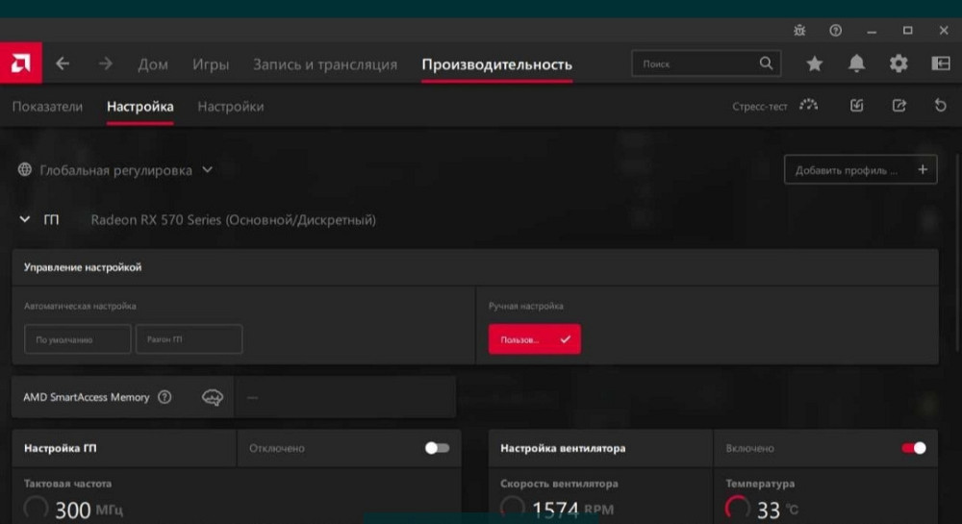This screenshot has height=524, width=962.
Task: Click the Добавить профиль button
Action: 859,170
